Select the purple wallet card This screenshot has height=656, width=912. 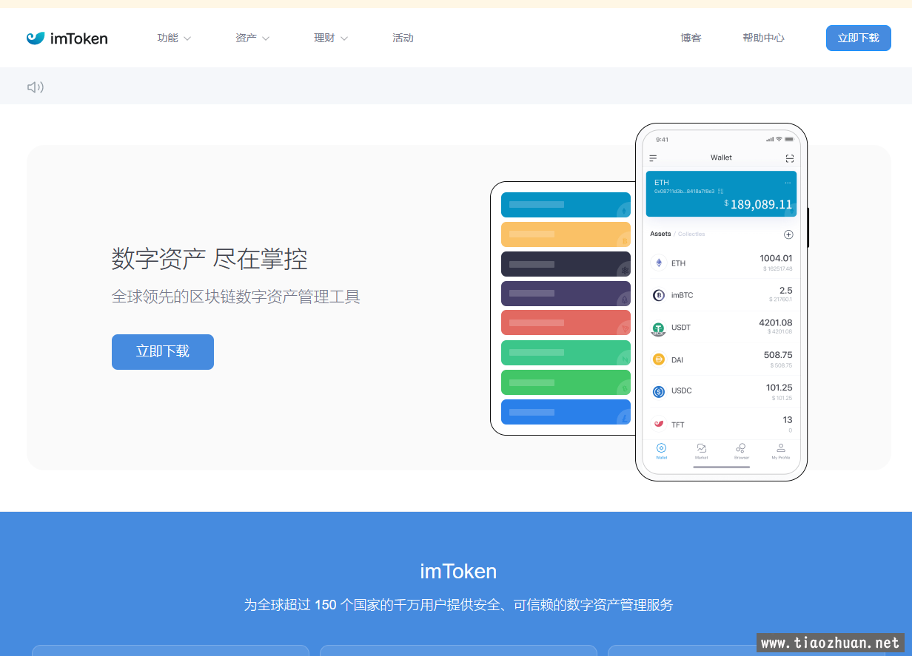coord(566,294)
